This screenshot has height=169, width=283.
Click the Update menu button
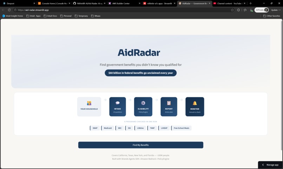(x=276, y=10)
